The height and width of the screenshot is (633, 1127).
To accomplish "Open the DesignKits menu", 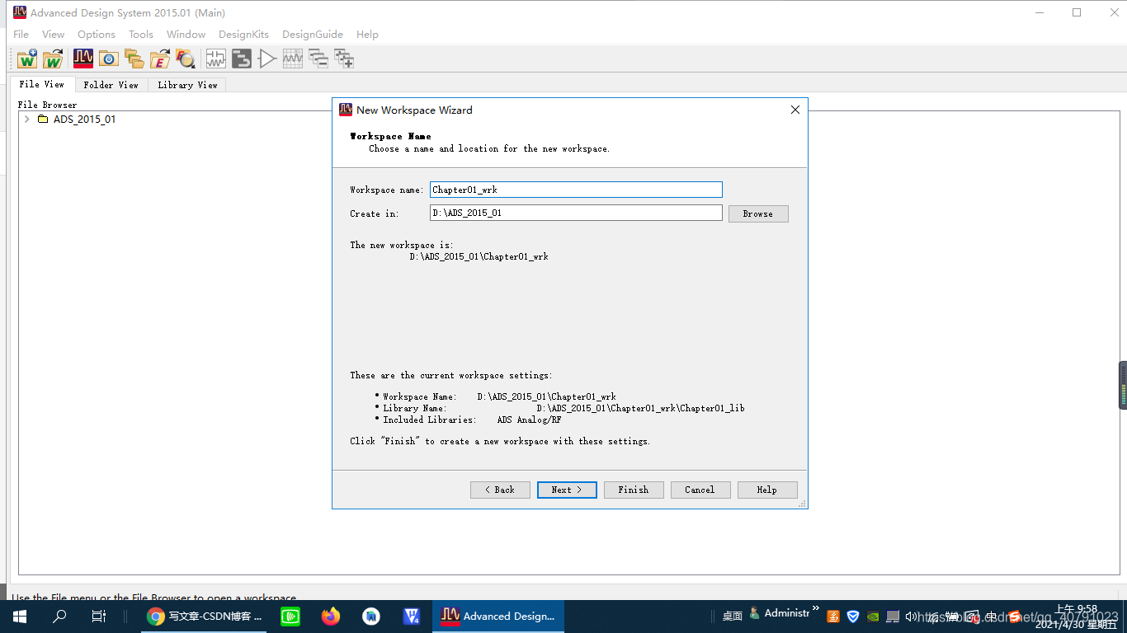I will (243, 34).
